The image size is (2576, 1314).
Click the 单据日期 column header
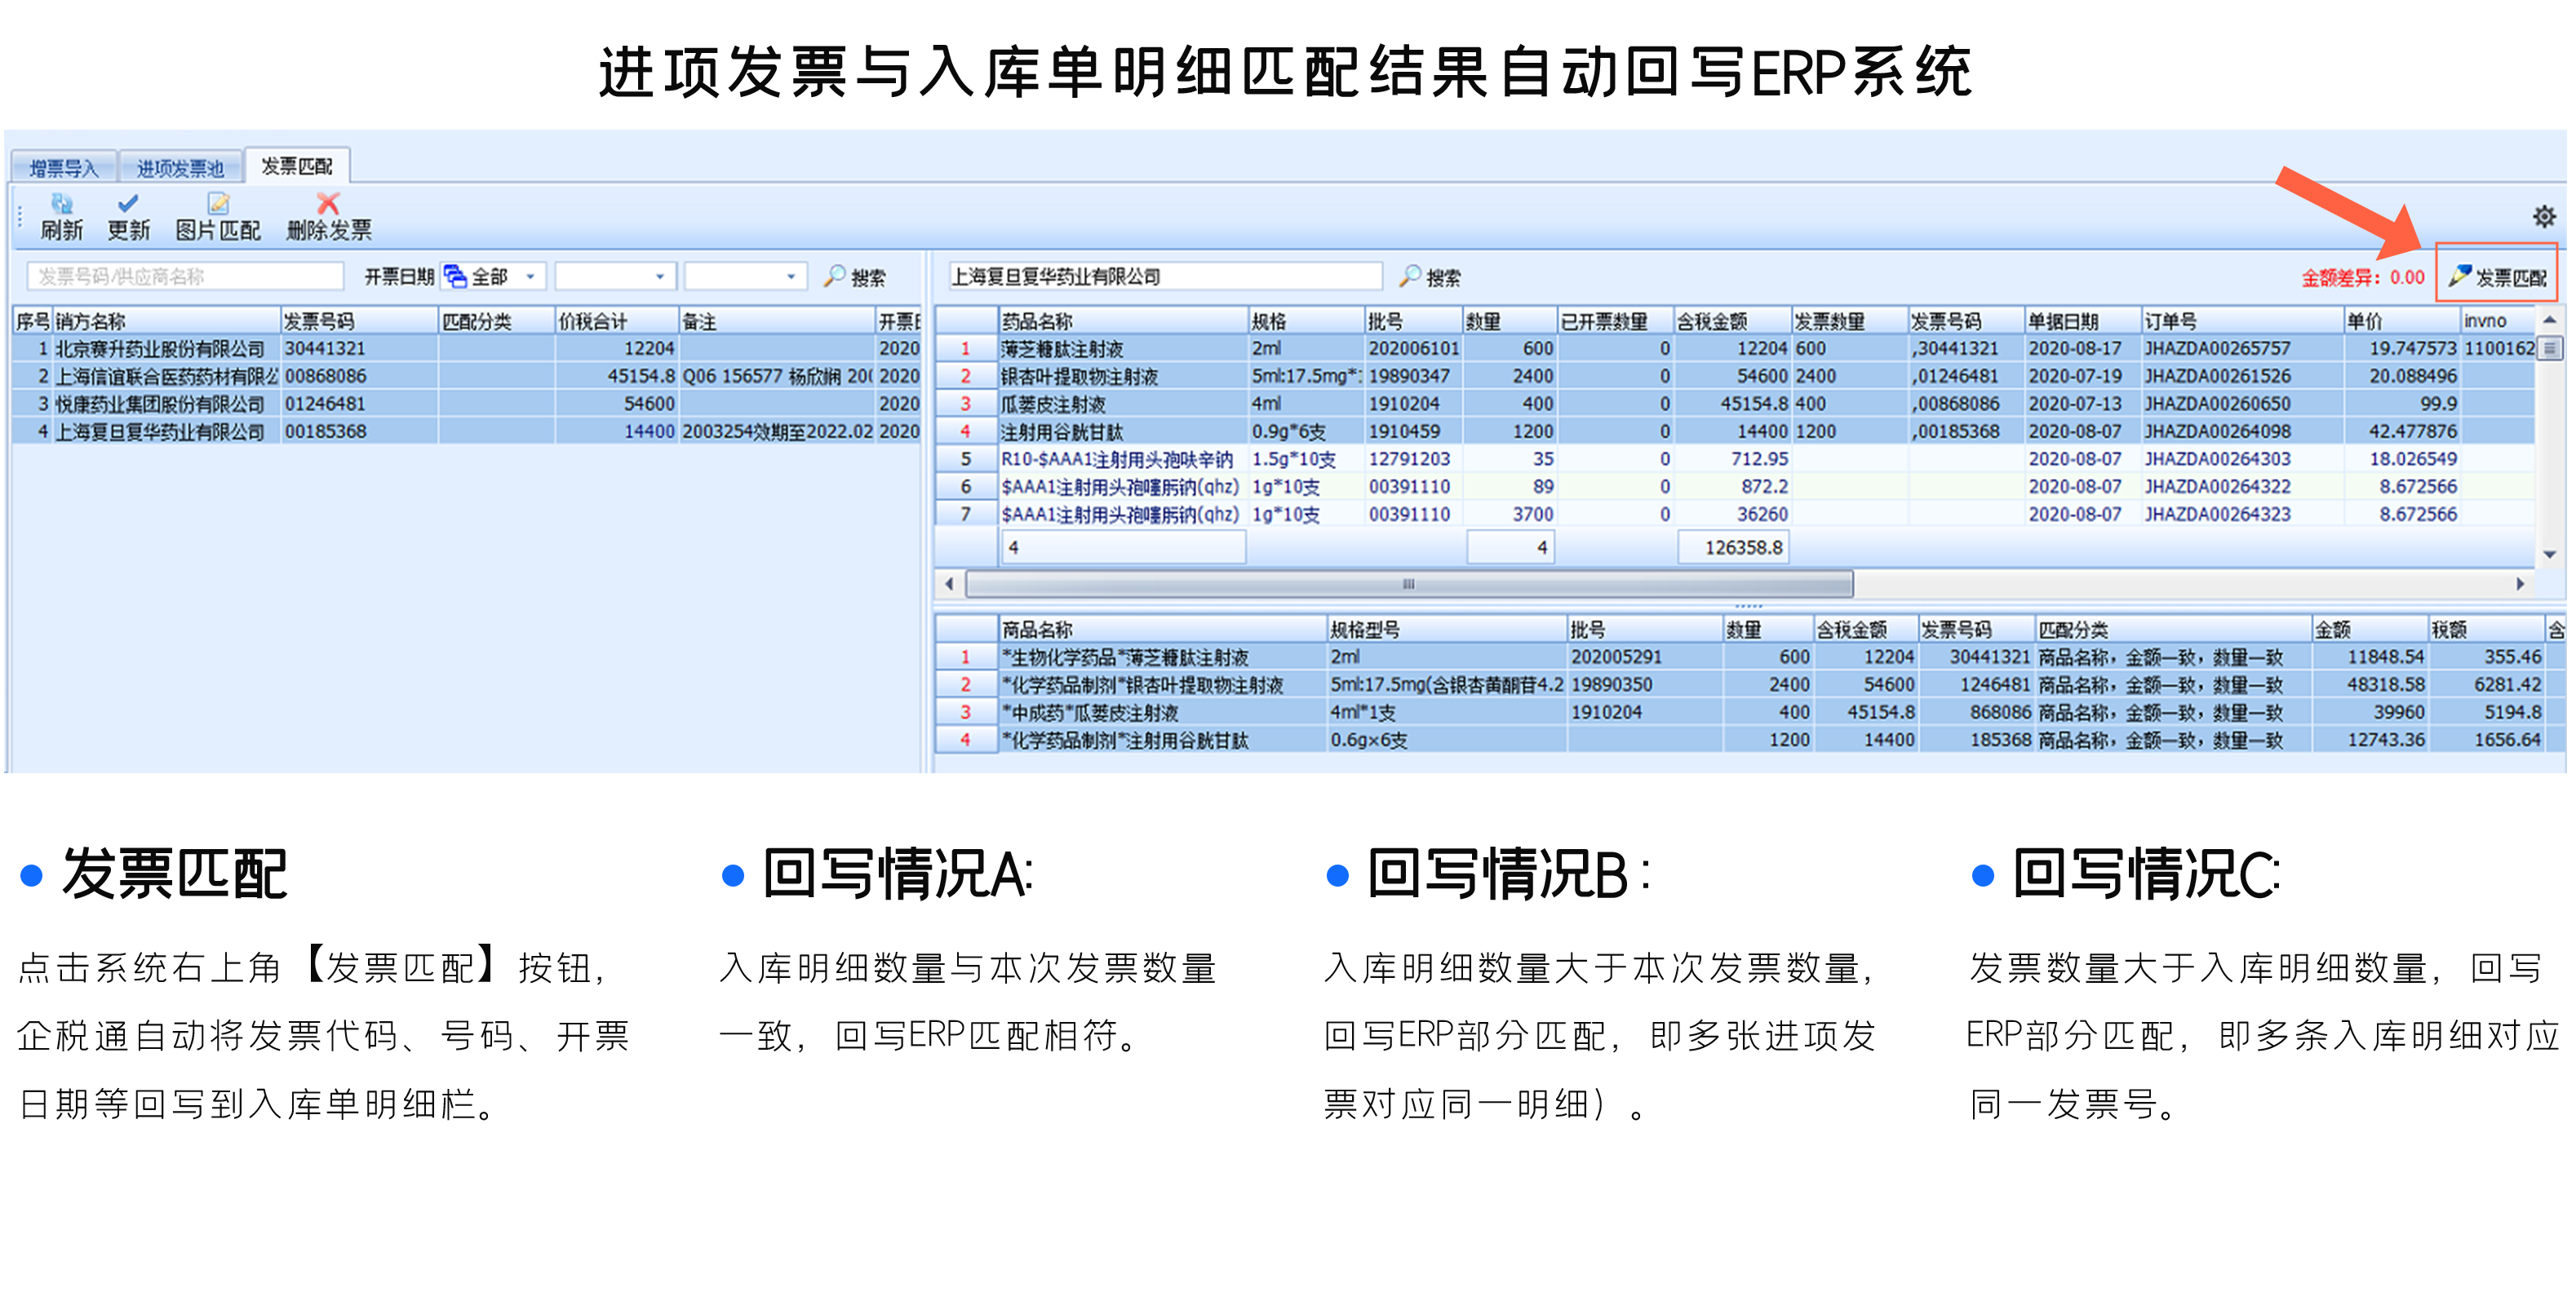tap(2082, 321)
